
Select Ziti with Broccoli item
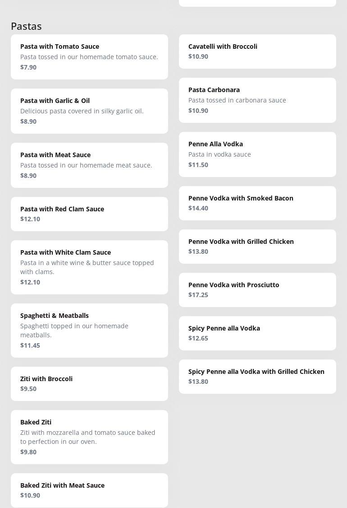click(89, 384)
